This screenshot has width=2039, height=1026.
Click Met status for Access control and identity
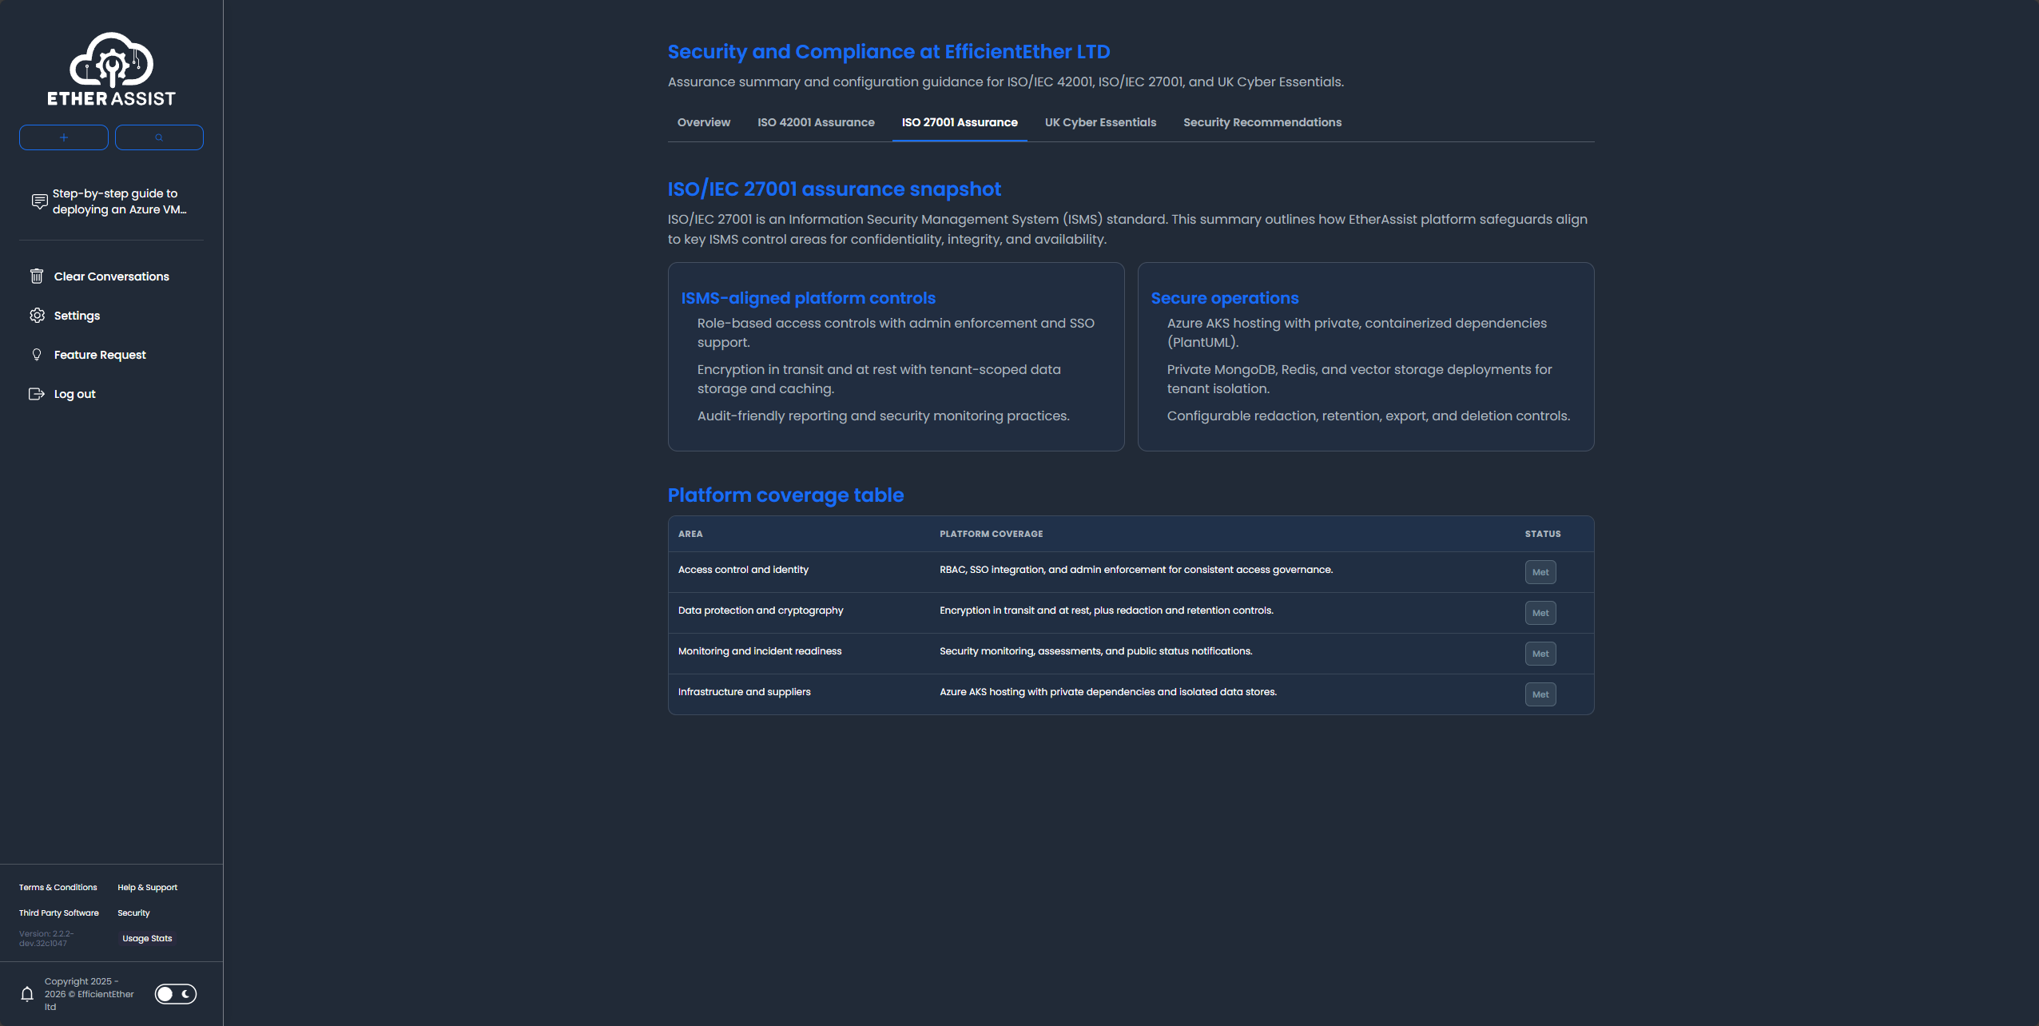[x=1540, y=572]
